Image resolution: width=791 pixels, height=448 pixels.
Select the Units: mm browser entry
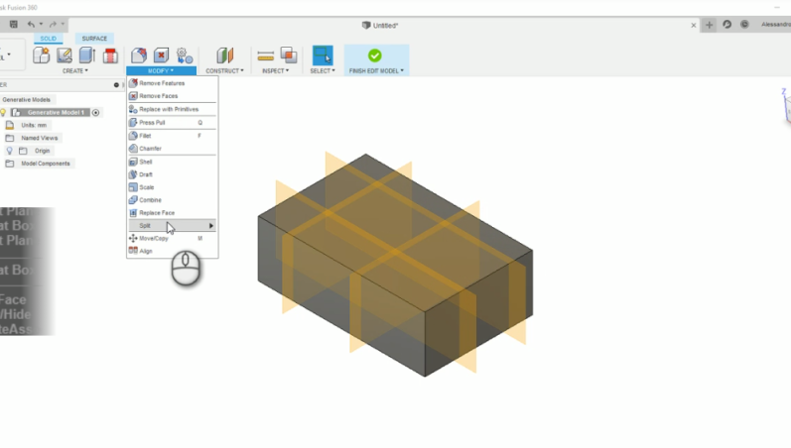pyautogui.click(x=34, y=125)
